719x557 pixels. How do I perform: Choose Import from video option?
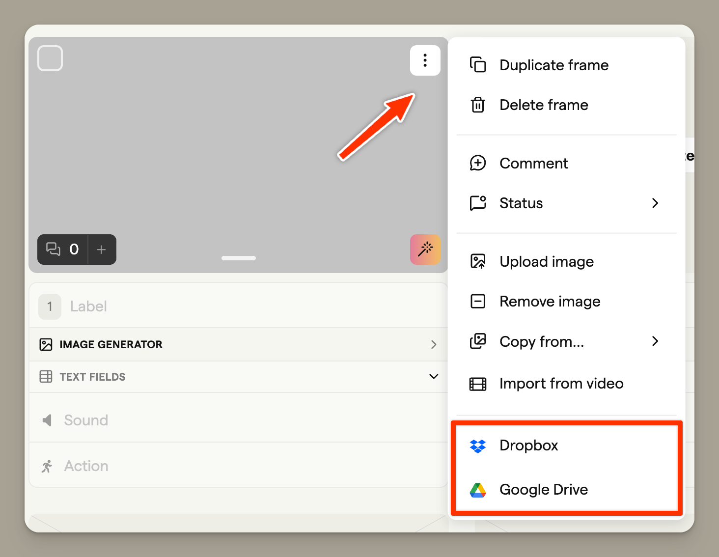click(x=561, y=384)
